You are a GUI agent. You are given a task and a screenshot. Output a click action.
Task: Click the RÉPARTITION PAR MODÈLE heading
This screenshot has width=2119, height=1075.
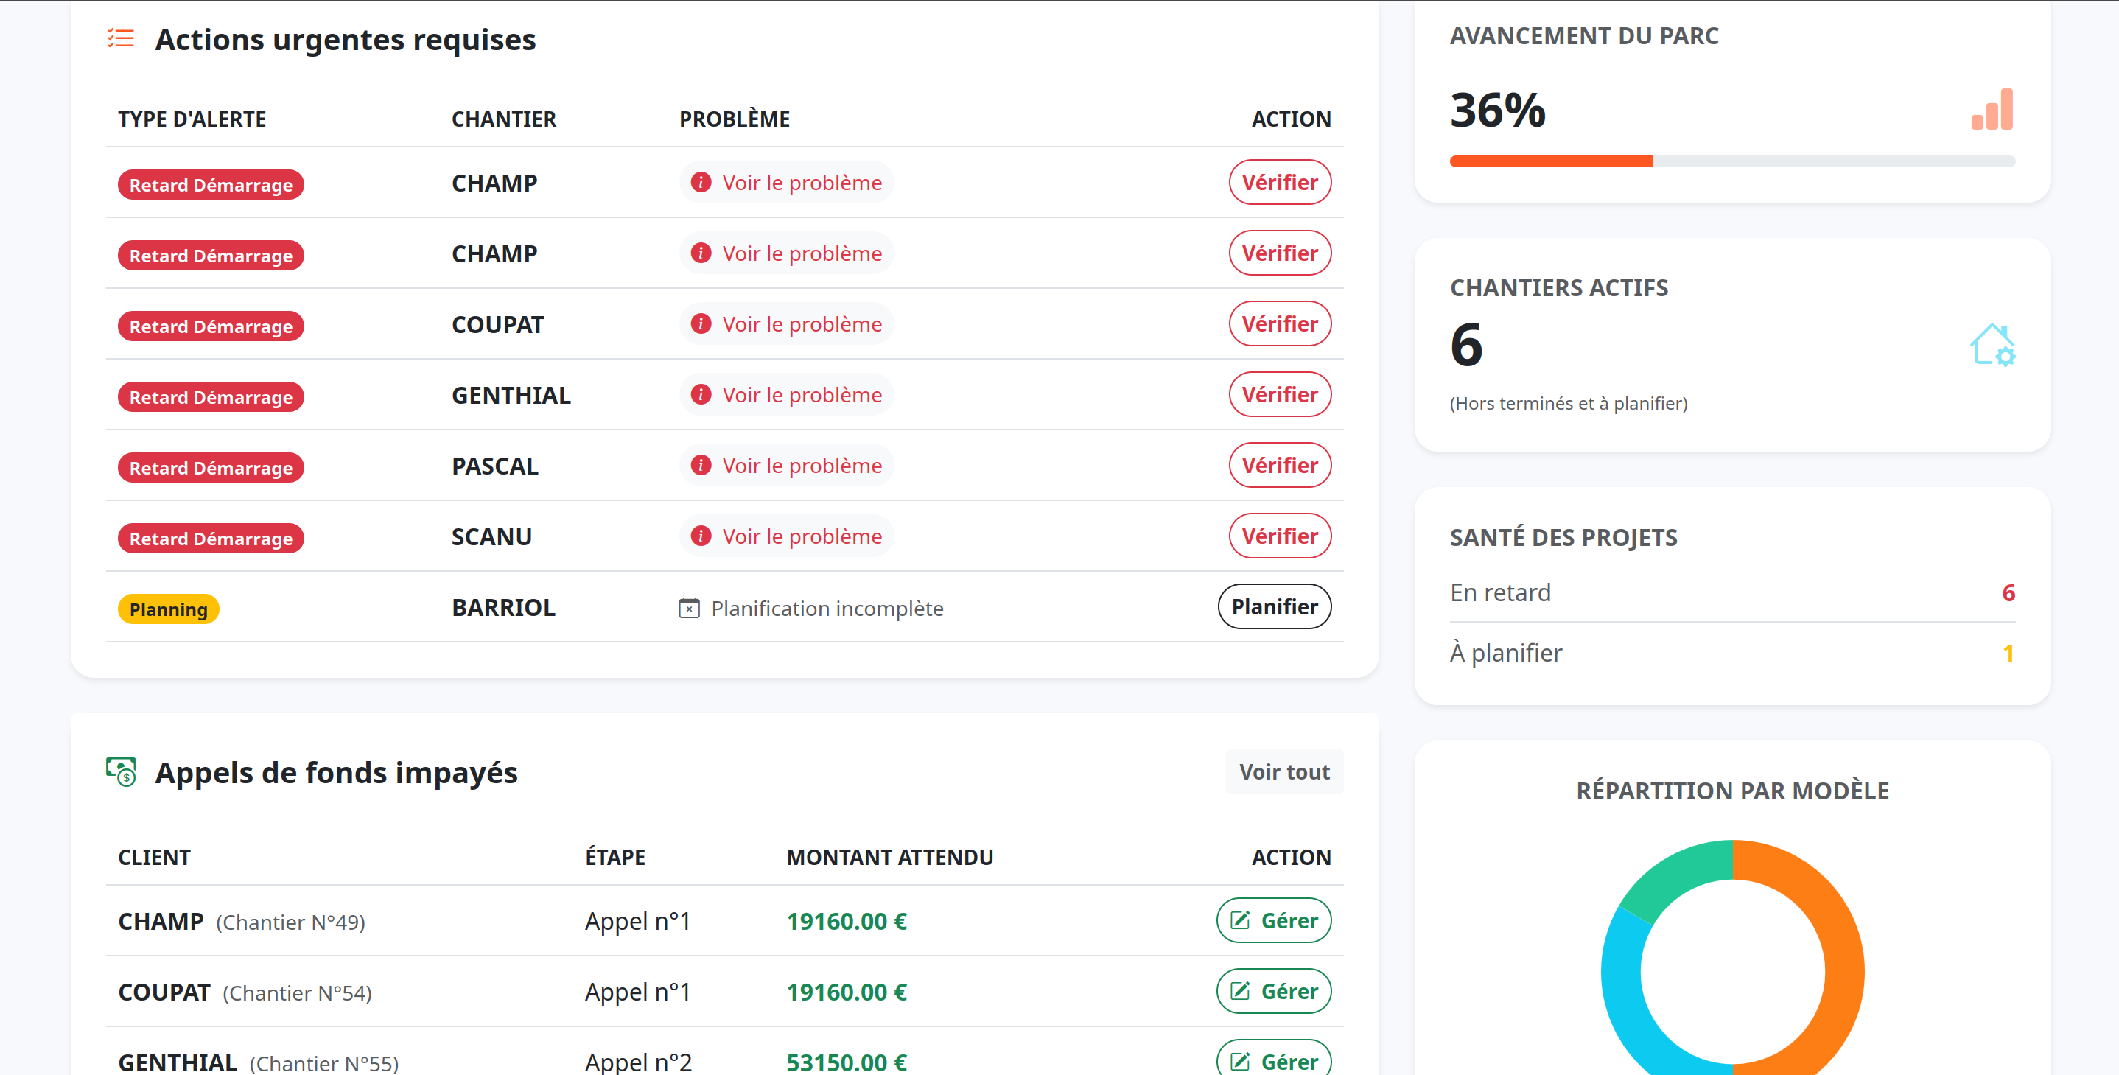1732,791
